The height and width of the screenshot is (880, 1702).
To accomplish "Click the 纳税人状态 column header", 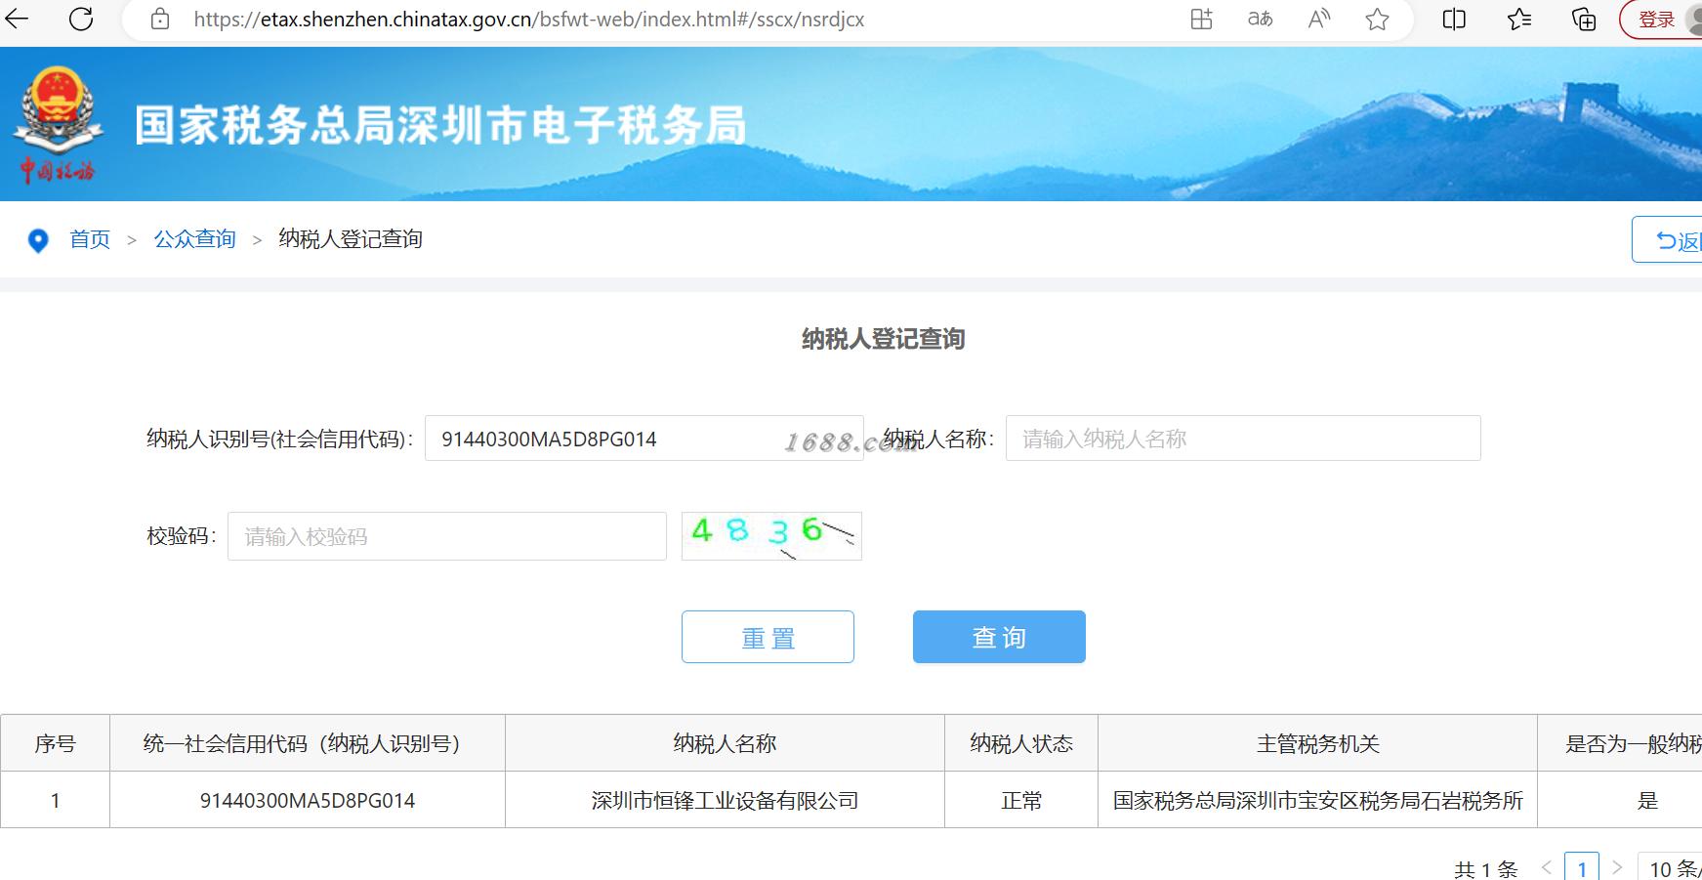I will pos(1021,743).
